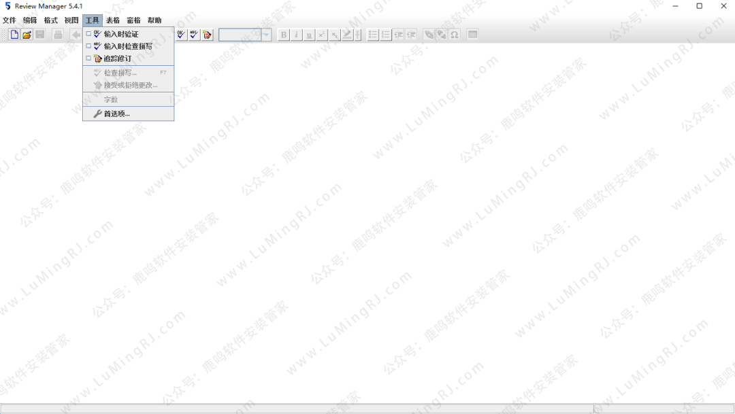Viewport: 735px width, 414px height.
Task: Click the Omega special character icon
Action: coord(454,35)
